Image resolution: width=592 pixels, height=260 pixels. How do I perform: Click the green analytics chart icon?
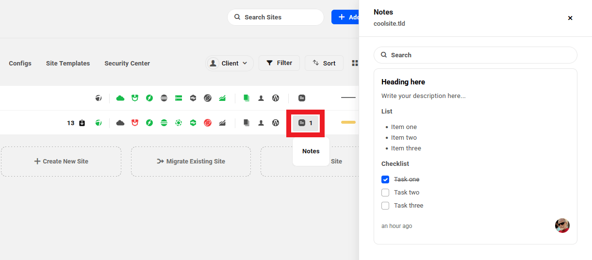222,98
